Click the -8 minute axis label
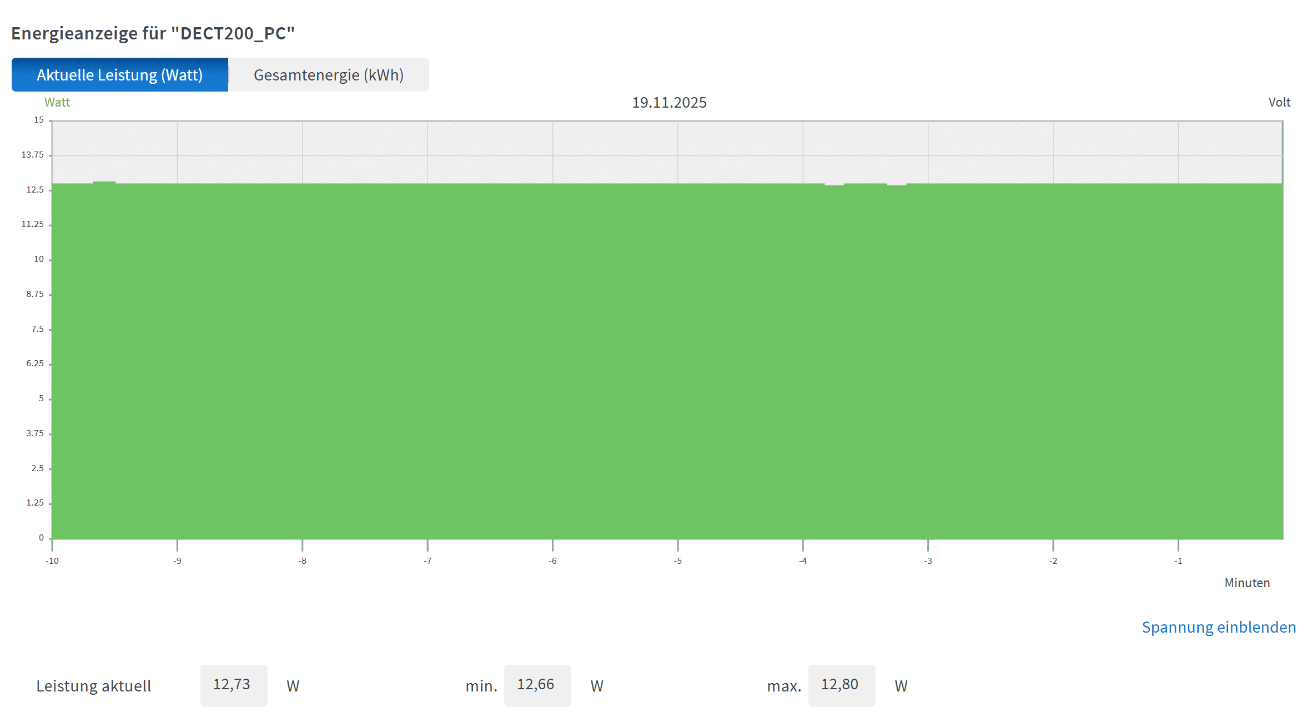Viewport: 1312px width, 717px height. (303, 561)
